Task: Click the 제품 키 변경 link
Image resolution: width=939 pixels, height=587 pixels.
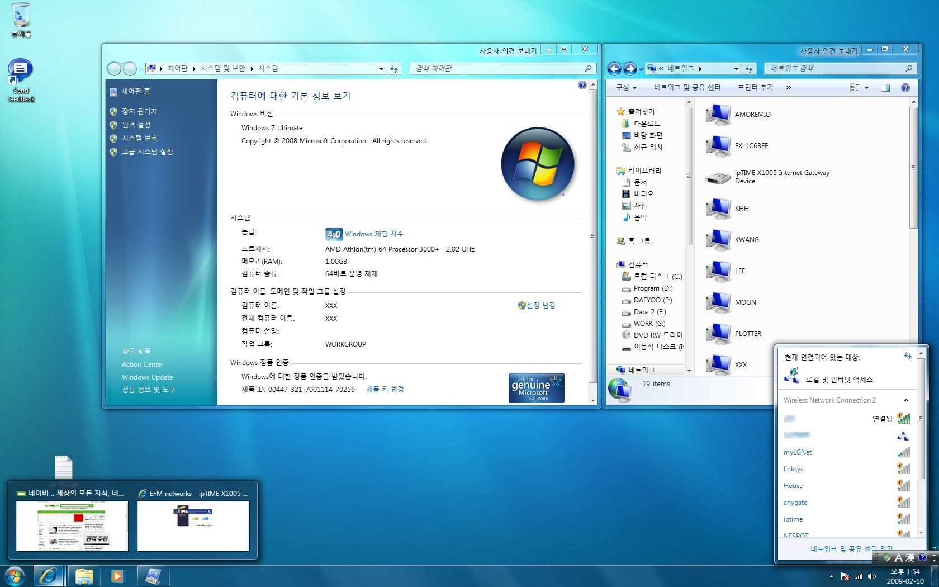Action: 385,390
